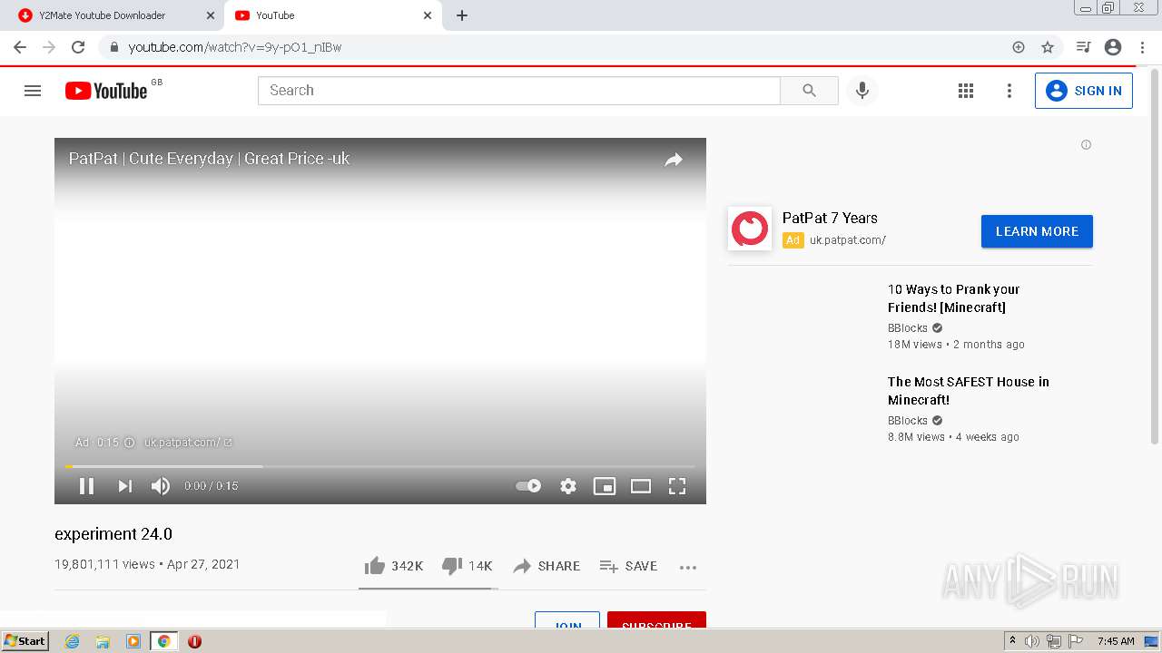Viewport: 1162px width, 653px height.
Task: Open a new browser tab
Action: pos(462,15)
